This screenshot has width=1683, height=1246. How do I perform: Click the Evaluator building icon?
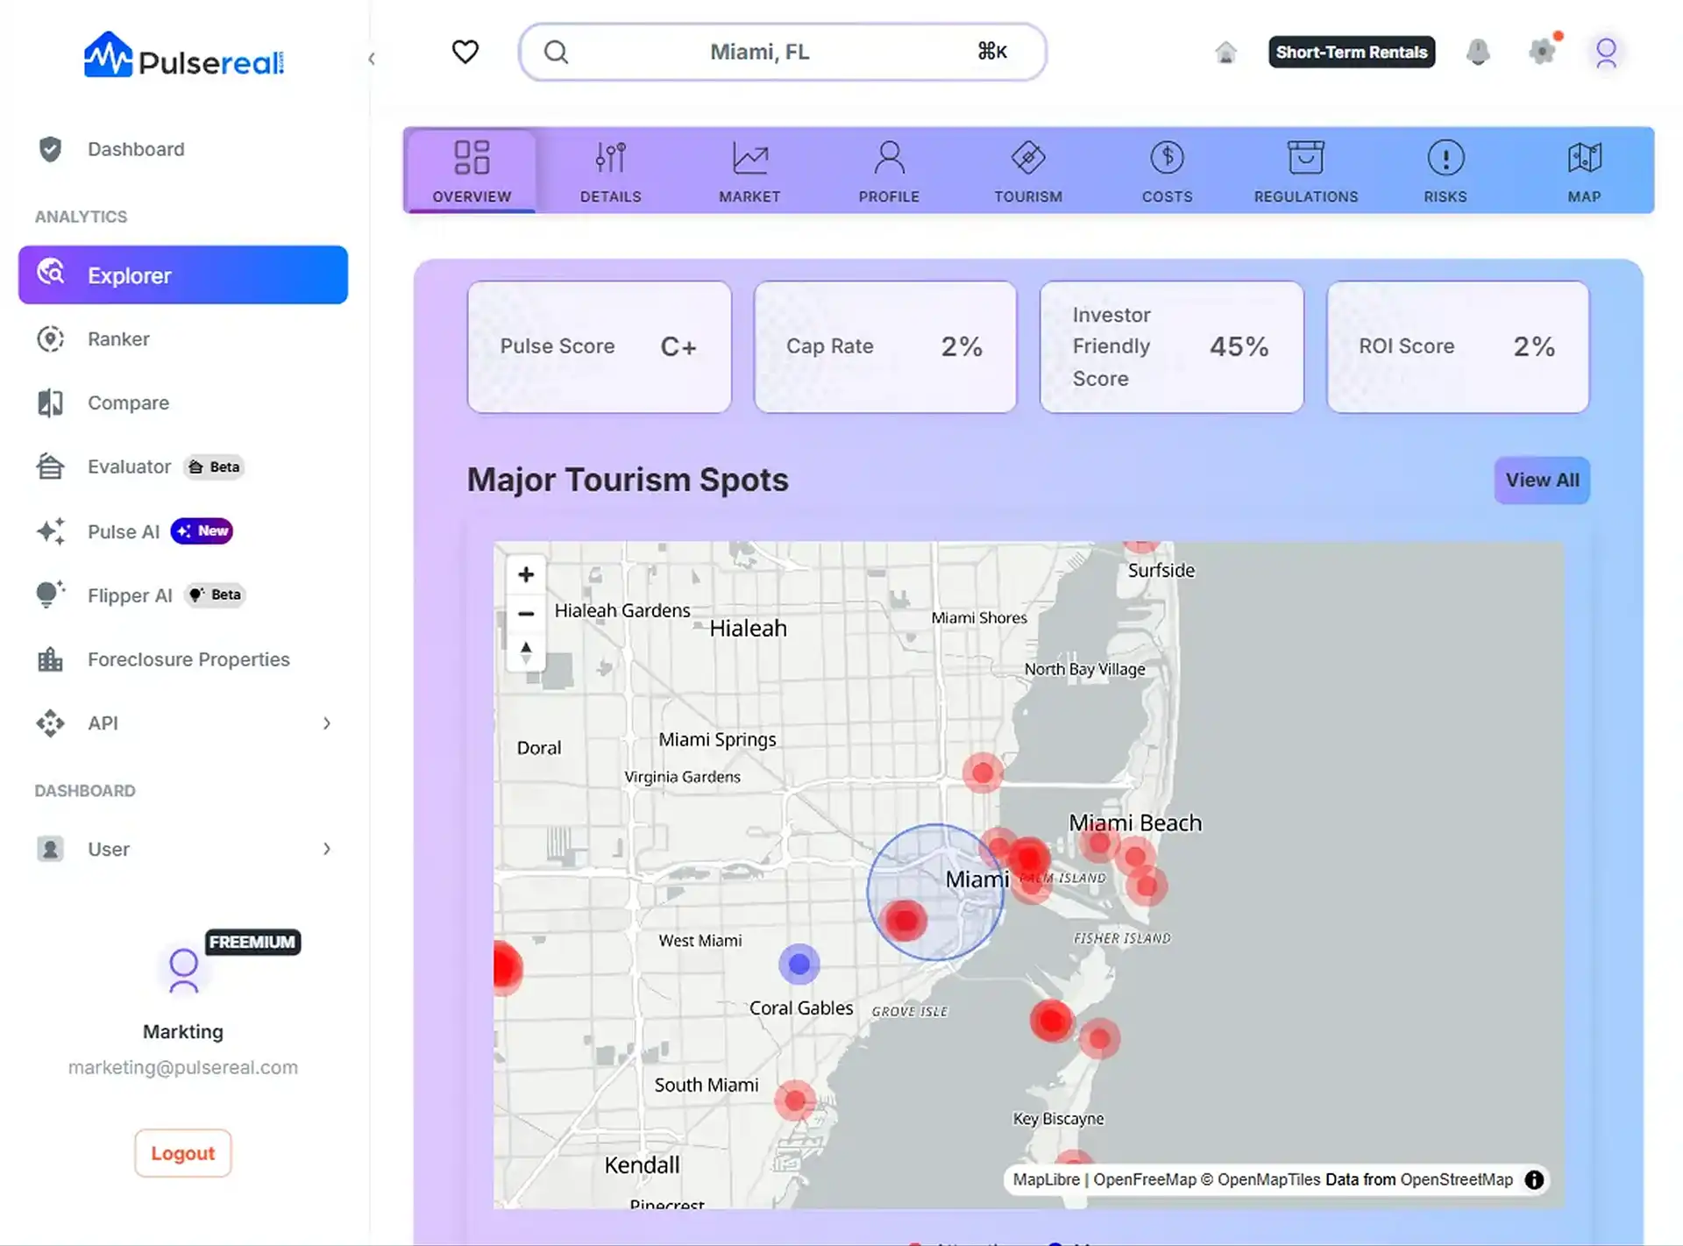[x=50, y=466]
